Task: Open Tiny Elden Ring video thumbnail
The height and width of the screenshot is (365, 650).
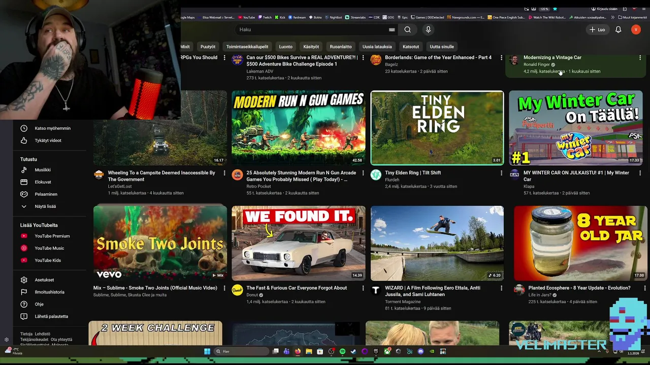Action: (x=437, y=128)
